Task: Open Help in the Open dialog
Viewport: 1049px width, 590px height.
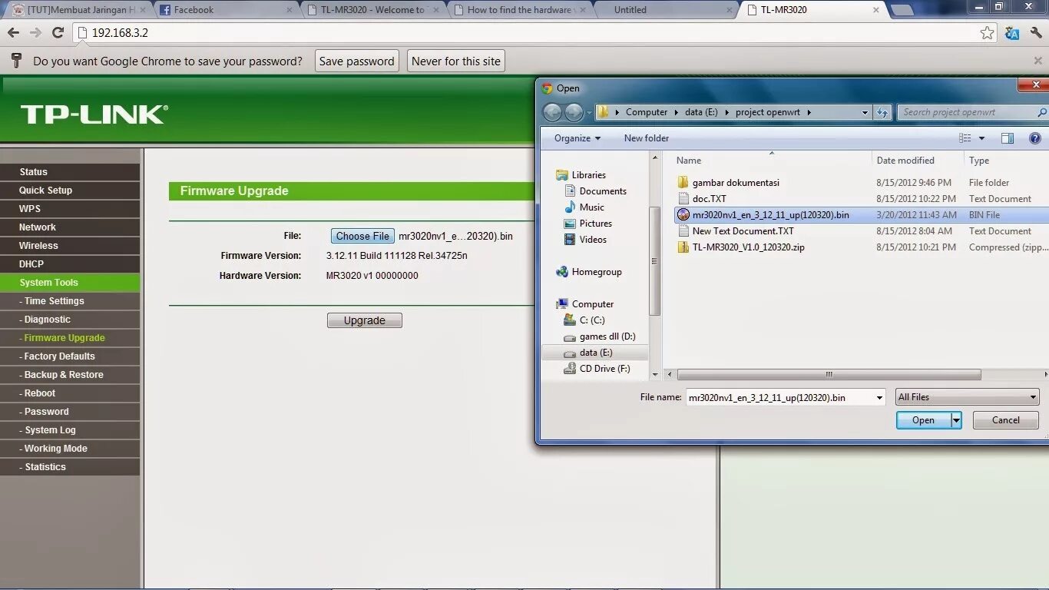Action: [x=1034, y=138]
